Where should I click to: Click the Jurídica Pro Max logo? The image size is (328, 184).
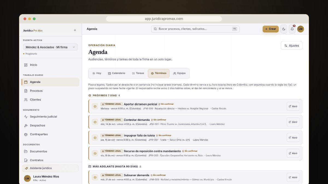tap(33, 31)
